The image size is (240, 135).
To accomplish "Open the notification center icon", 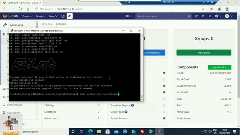I will click(234, 132).
